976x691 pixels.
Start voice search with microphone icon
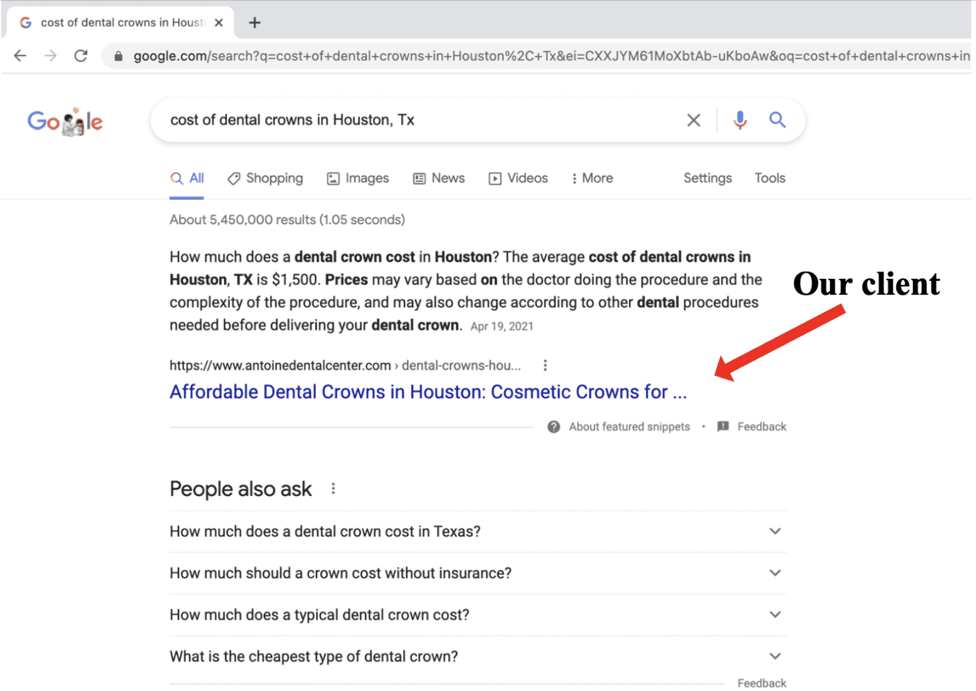click(x=740, y=120)
